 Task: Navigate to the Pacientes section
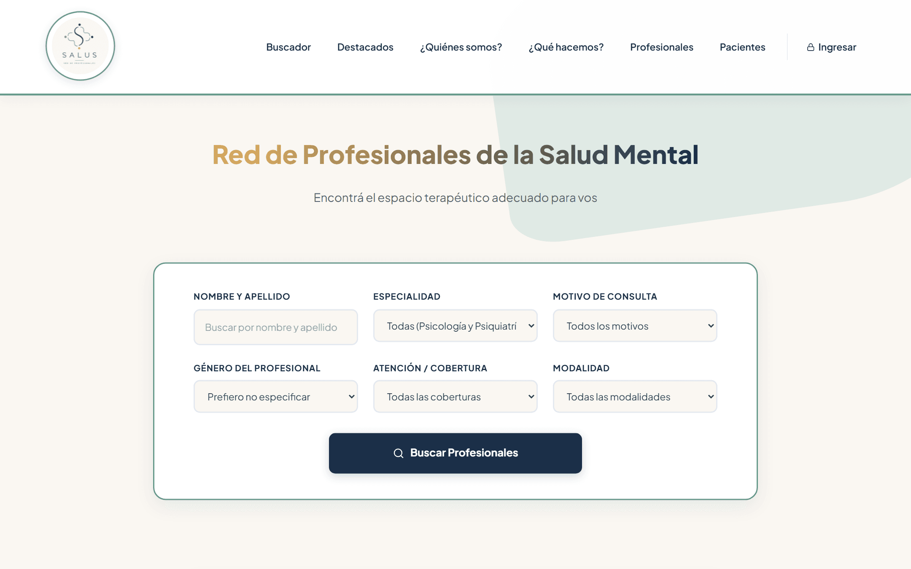point(742,47)
